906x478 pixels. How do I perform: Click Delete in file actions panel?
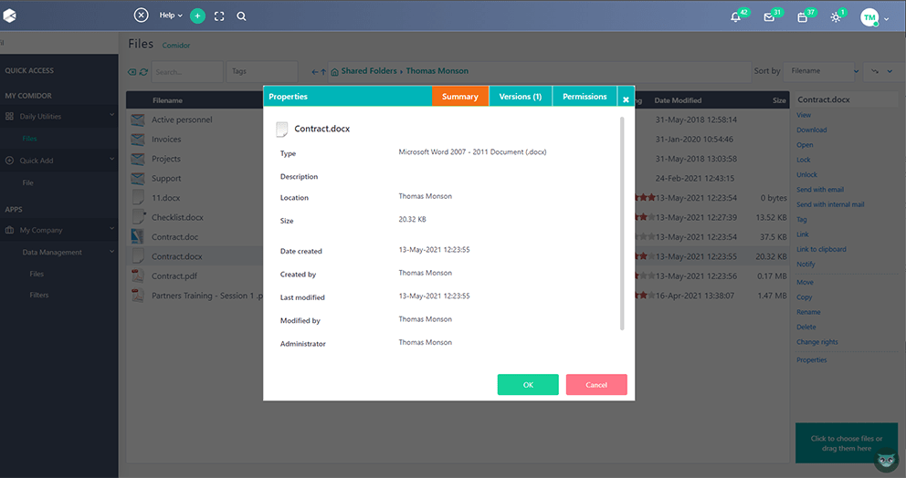pyautogui.click(x=806, y=327)
